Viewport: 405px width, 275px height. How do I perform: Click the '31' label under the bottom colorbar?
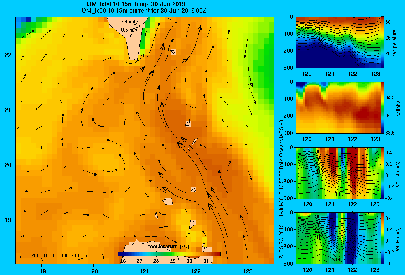point(206,261)
